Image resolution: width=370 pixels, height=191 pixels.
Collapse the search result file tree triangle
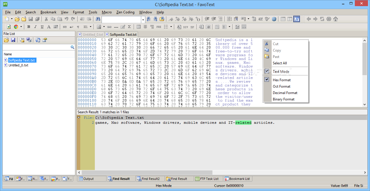[x=78, y=118]
